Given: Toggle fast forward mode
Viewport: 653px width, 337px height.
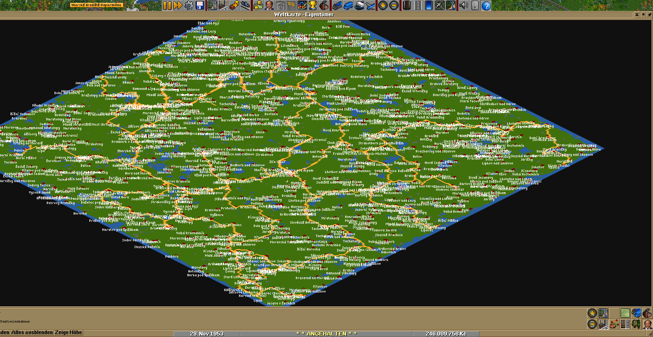Looking at the screenshot, I should point(177,5).
